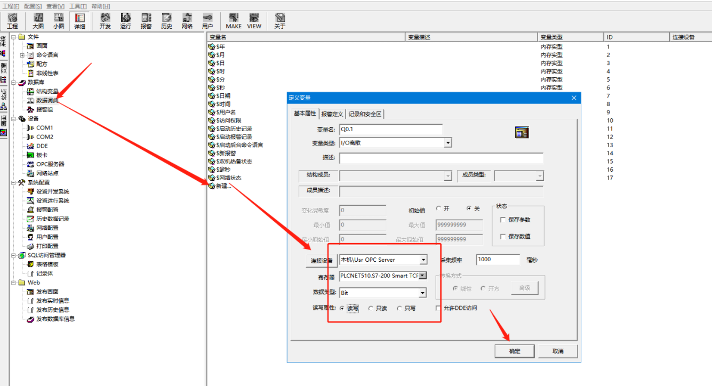Open the 变量类型 dropdown
The image size is (712, 386).
pos(448,143)
